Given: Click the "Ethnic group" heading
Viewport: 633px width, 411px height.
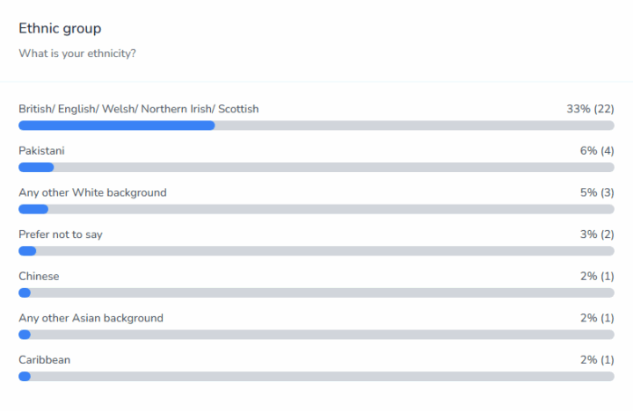Looking at the screenshot, I should [x=60, y=28].
